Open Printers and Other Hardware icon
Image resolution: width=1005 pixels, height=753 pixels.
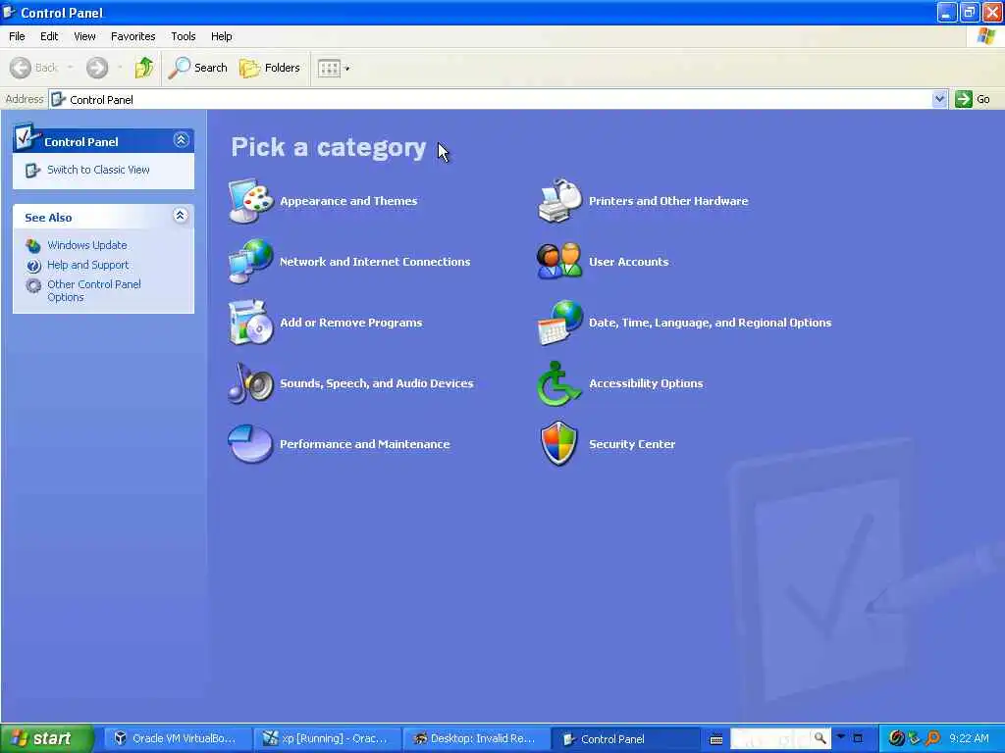(559, 201)
